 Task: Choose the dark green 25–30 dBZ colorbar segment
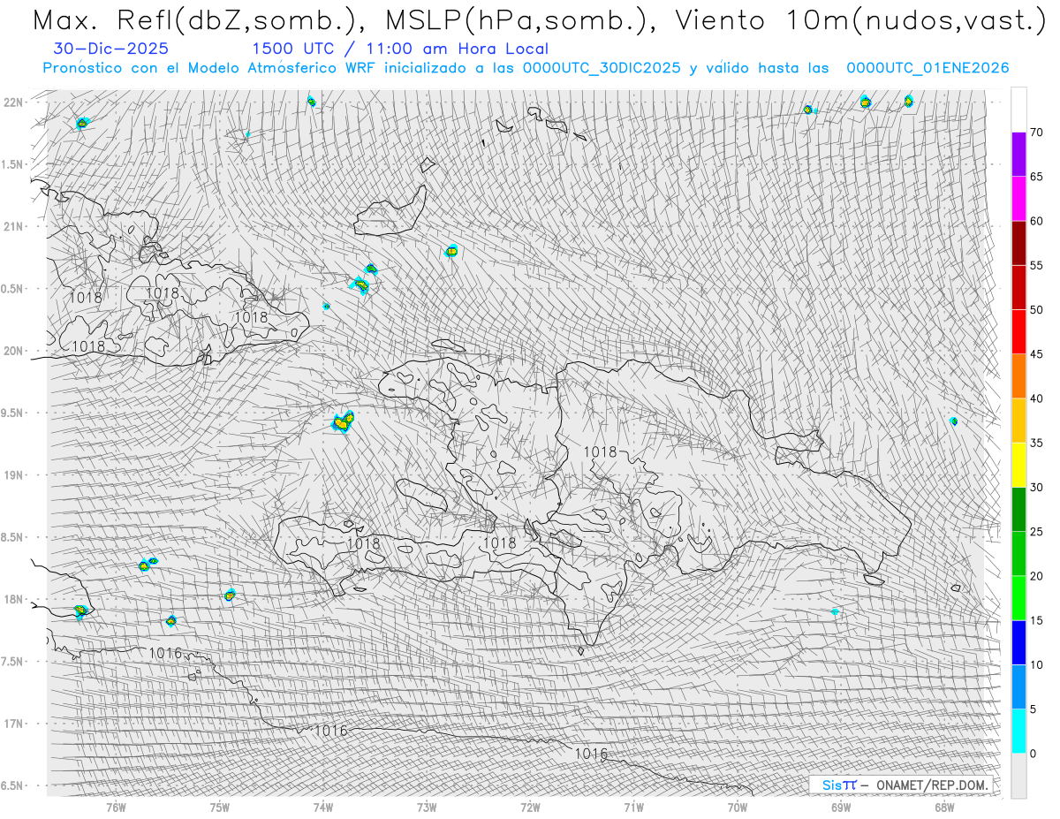(1018, 510)
